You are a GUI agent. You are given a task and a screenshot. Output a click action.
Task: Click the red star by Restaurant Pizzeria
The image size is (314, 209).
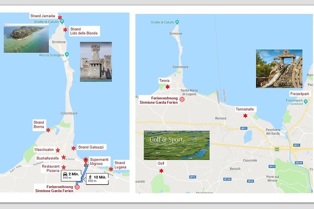[x=64, y=167]
